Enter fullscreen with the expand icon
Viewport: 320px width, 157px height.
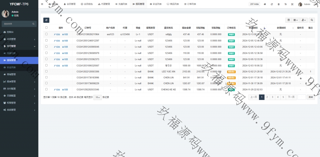(x=292, y=4)
